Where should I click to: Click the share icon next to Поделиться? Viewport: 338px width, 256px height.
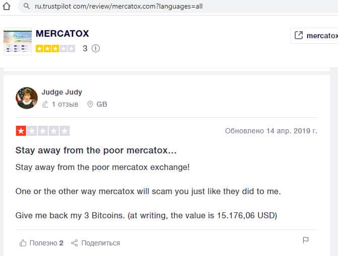click(x=75, y=243)
